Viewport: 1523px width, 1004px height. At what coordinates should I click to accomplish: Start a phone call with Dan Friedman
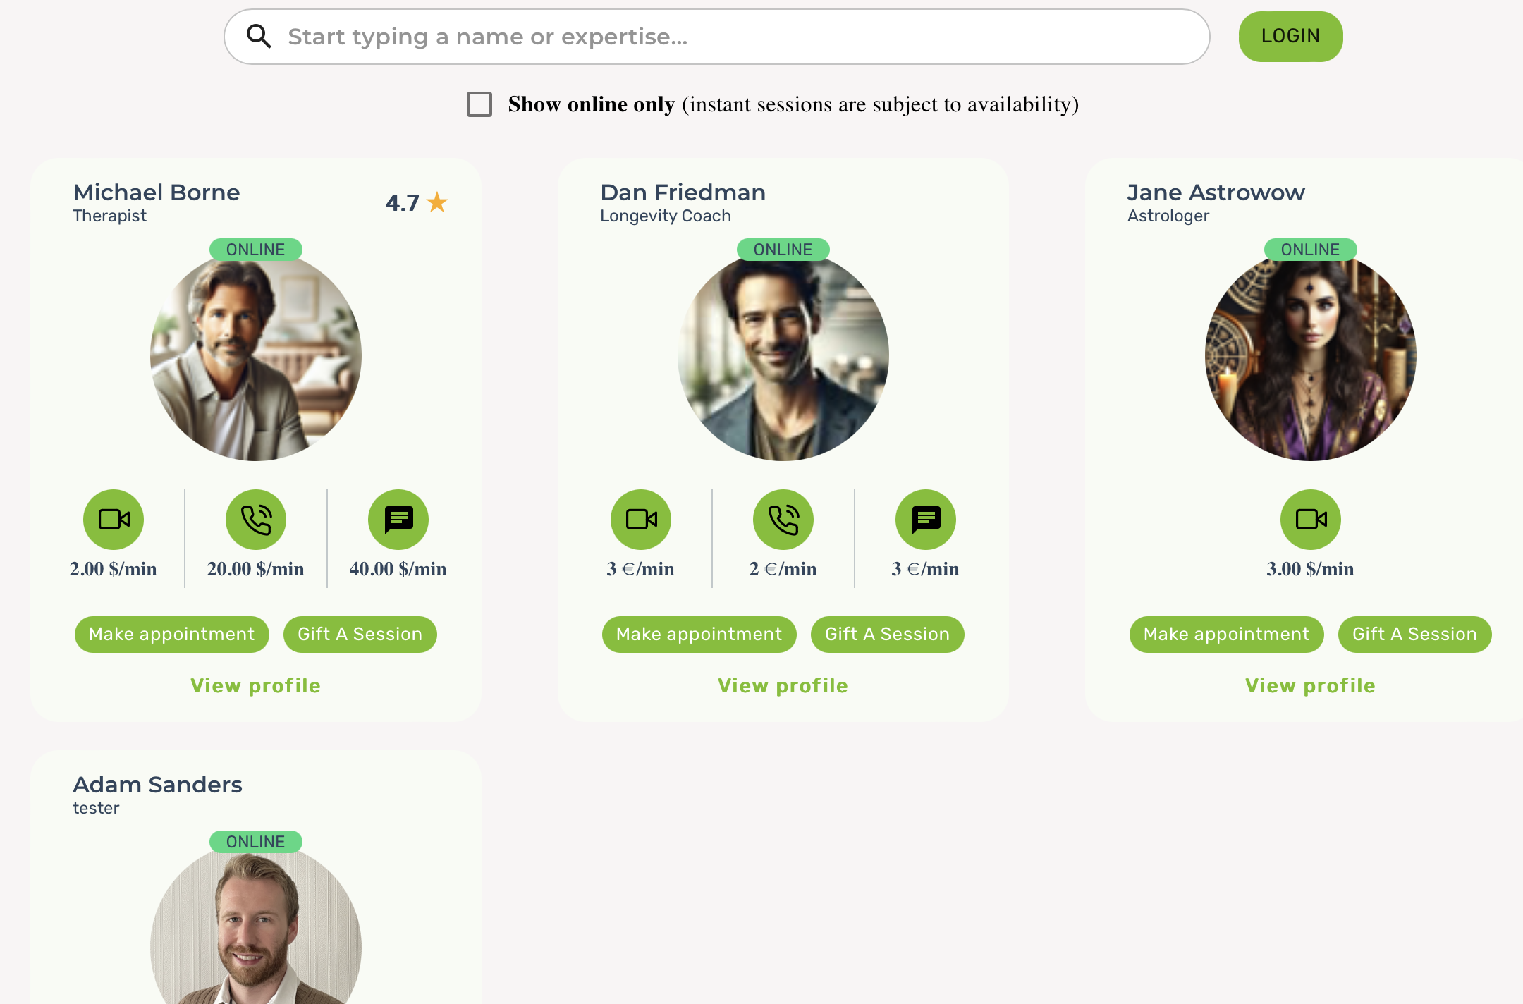click(x=783, y=520)
